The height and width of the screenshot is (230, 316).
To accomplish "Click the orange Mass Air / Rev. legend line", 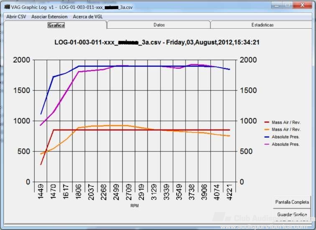I will click(x=267, y=130).
